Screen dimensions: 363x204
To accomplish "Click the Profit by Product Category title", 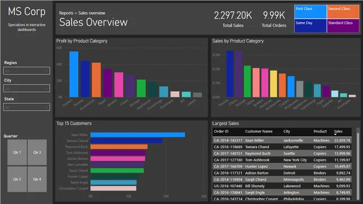I will pyautogui.click(x=82, y=41).
